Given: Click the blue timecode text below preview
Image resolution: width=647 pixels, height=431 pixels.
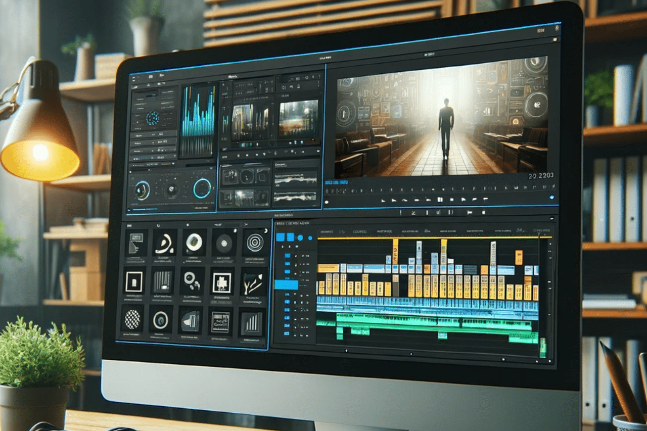Looking at the screenshot, I should pos(337,181).
